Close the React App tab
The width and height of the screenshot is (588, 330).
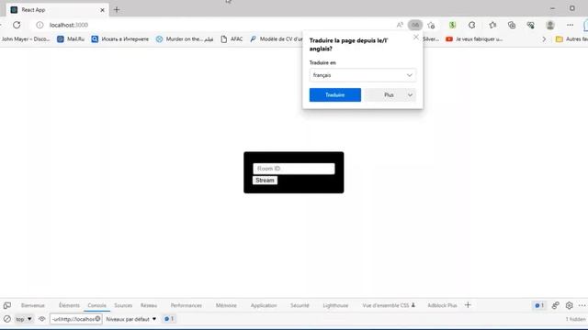pos(102,10)
